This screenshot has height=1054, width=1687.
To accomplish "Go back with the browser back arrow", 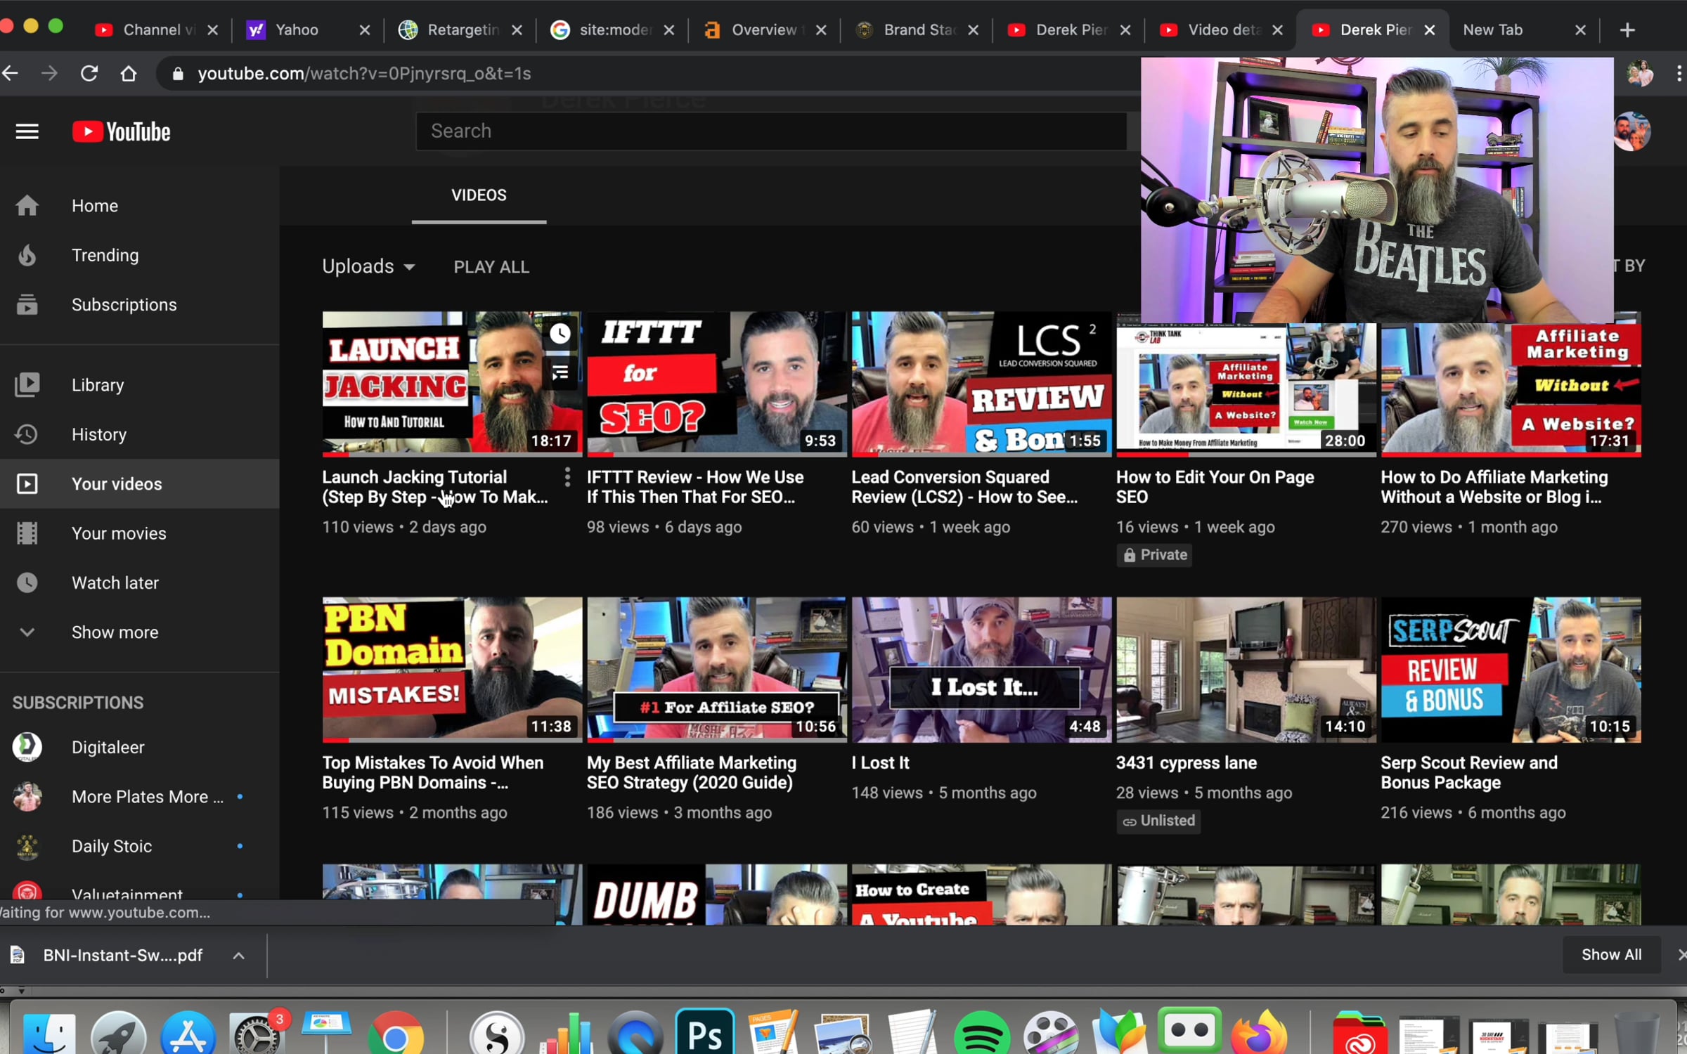I will tap(10, 73).
